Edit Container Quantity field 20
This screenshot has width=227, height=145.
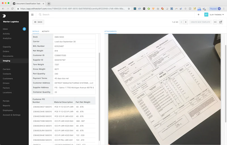click(74, 92)
